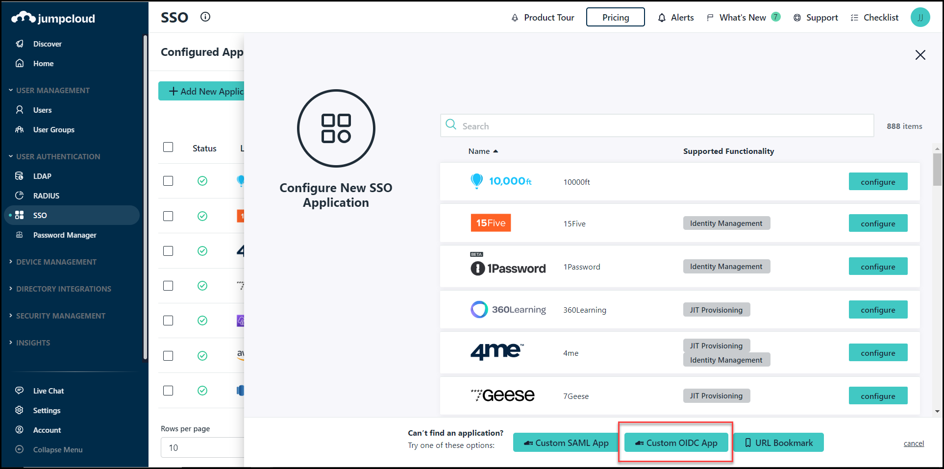Open the Pricing page
The width and height of the screenshot is (944, 469).
pyautogui.click(x=615, y=17)
